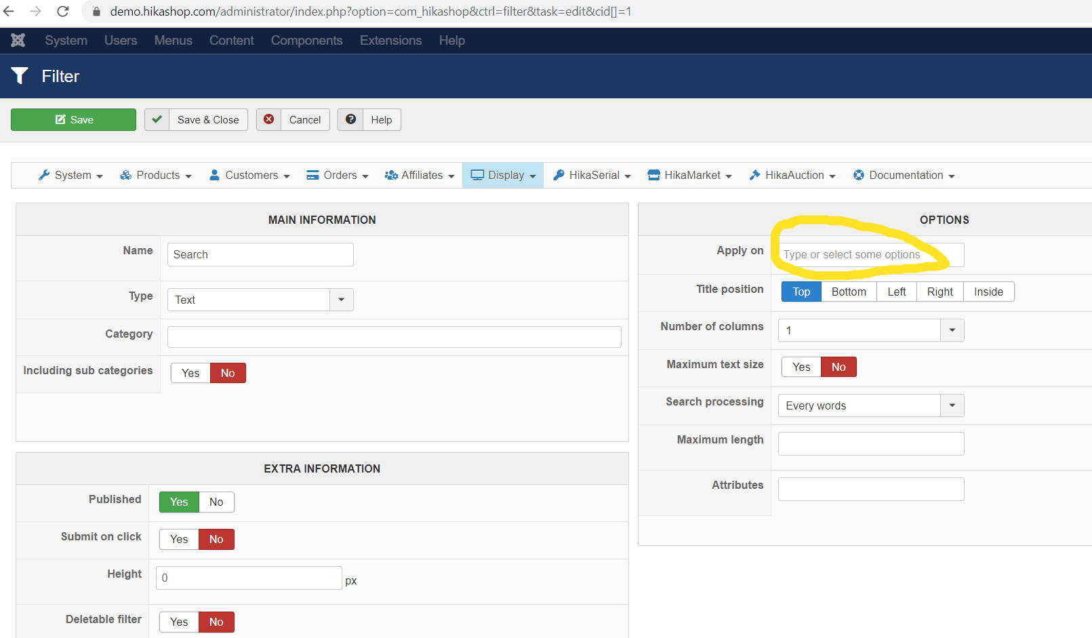
Task: Select Top title position
Action: tap(801, 292)
